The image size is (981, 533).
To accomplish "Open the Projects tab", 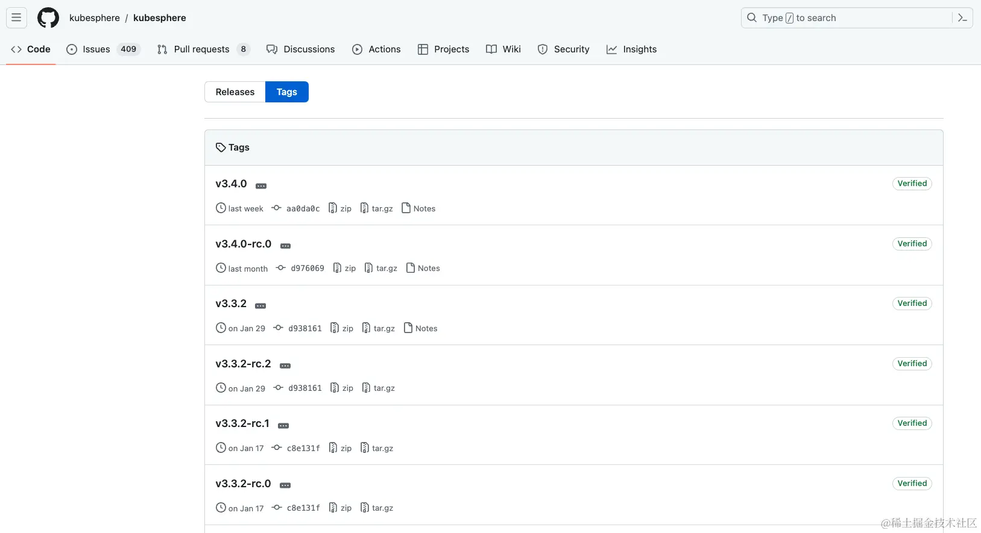I will [443, 49].
